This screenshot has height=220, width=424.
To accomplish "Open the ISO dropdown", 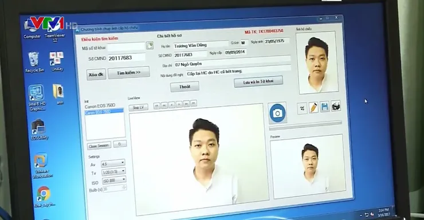I will click(x=114, y=180).
